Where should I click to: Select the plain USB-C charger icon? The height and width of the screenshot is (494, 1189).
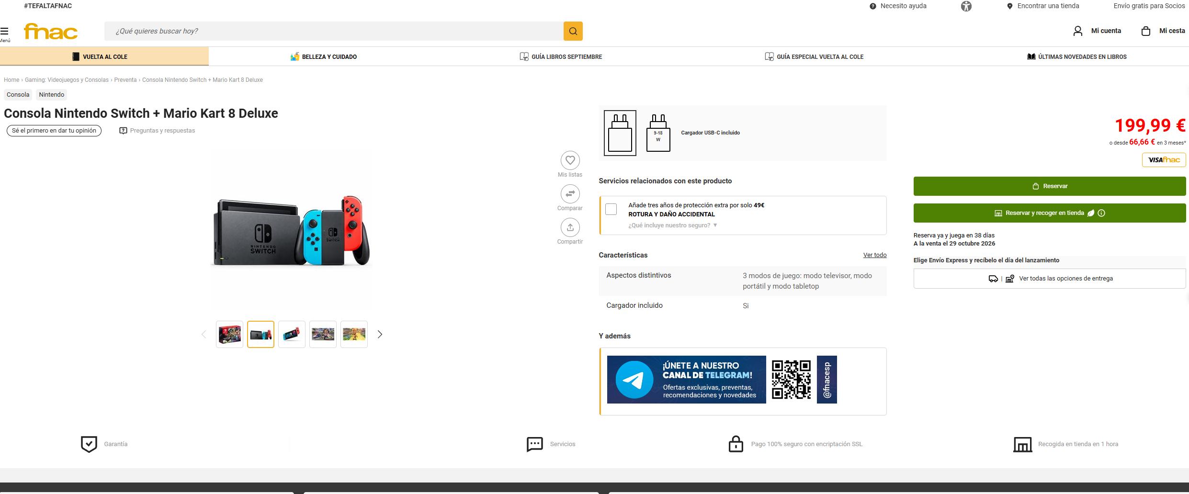pos(620,133)
